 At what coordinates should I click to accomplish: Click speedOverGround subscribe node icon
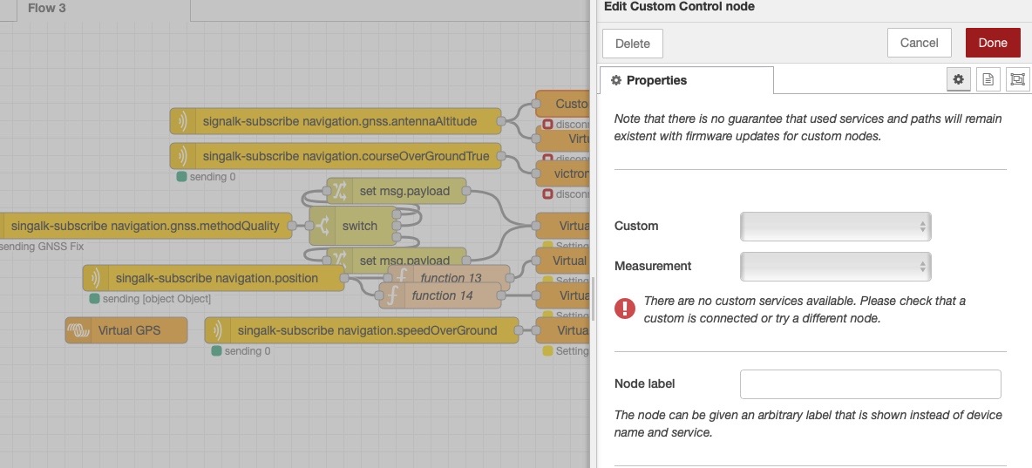(218, 330)
